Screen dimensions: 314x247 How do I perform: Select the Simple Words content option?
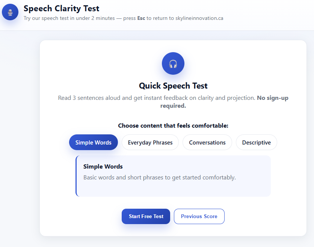pyautogui.click(x=94, y=143)
